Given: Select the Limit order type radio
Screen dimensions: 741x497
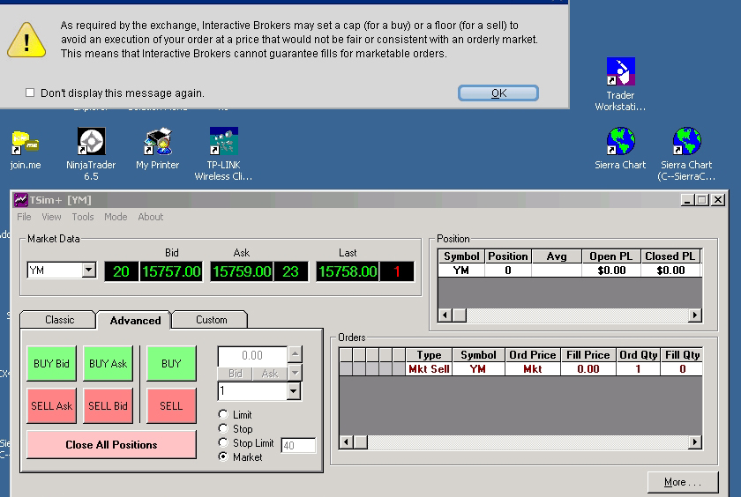Looking at the screenshot, I should pyautogui.click(x=223, y=414).
